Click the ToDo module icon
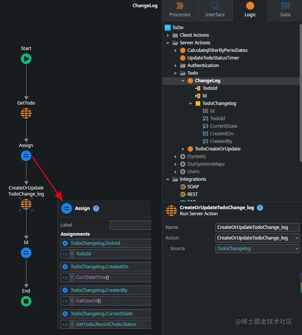Viewport: 302px width, 335px height. [x=168, y=28]
